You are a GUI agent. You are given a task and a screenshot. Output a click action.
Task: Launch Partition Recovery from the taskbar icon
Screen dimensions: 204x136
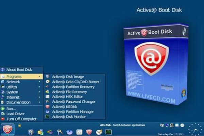click(50, 132)
